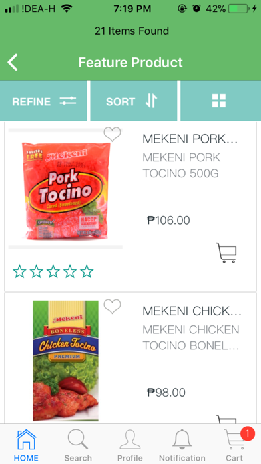Open the MEKENI CHICK... product title
The image size is (261, 464).
(x=192, y=311)
